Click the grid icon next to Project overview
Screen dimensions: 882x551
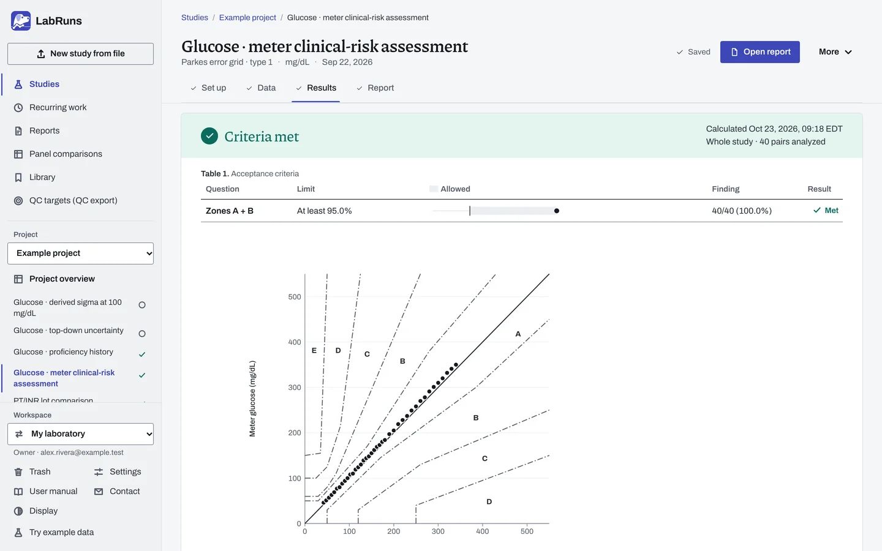[18, 279]
